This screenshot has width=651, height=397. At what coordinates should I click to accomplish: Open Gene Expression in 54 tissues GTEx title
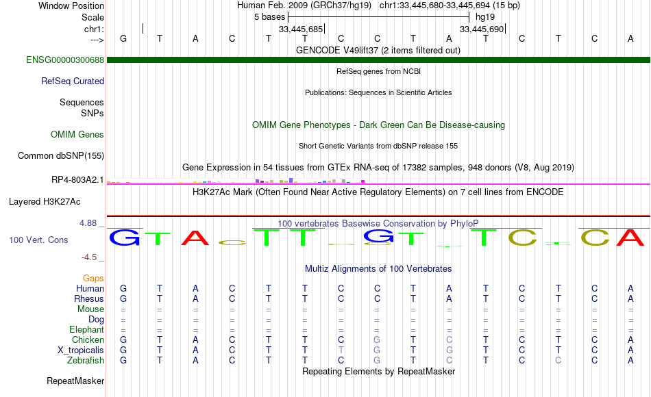(x=378, y=167)
